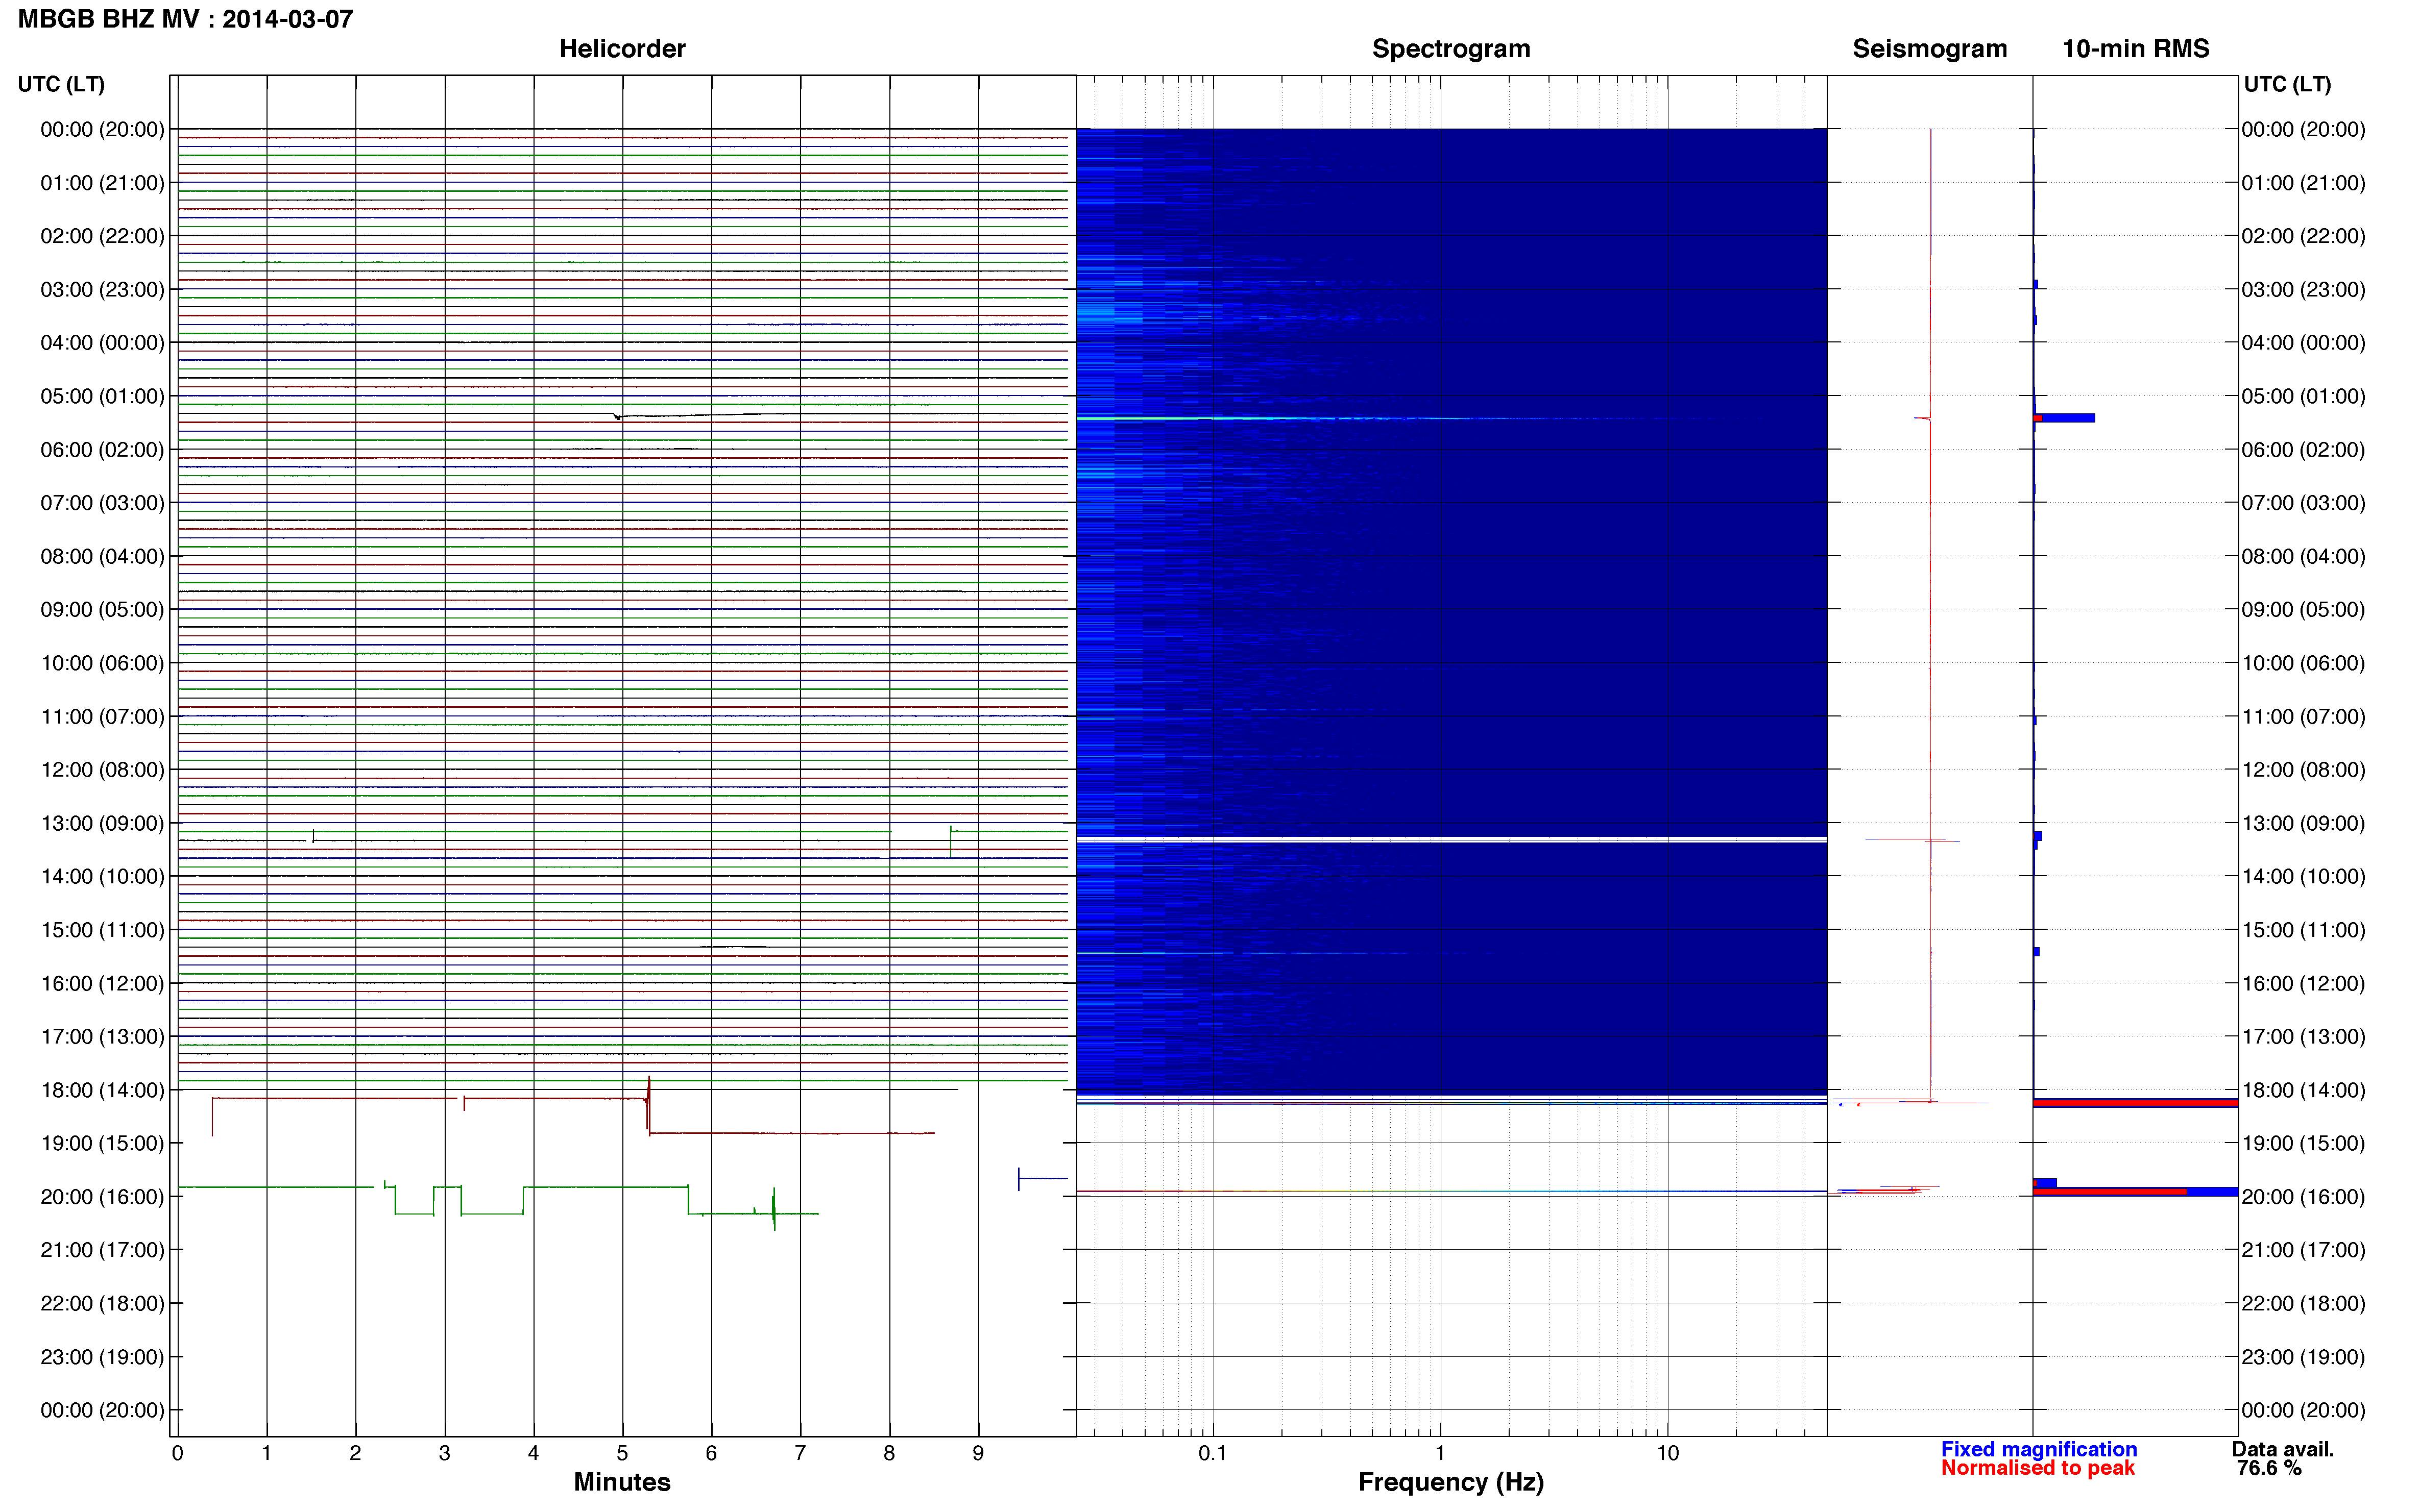The image size is (2420, 1512).
Task: Click the left 'UTC (LT)' axis label
Action: point(61,84)
